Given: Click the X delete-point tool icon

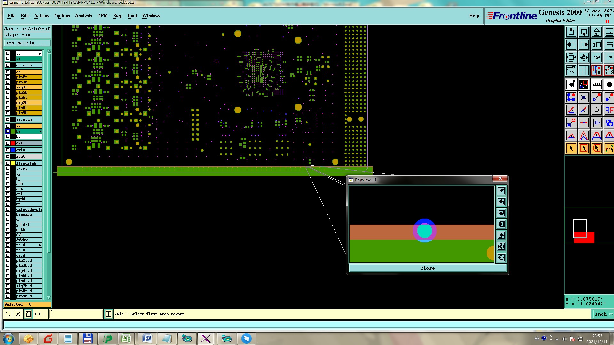Looking at the screenshot, I should [x=584, y=97].
